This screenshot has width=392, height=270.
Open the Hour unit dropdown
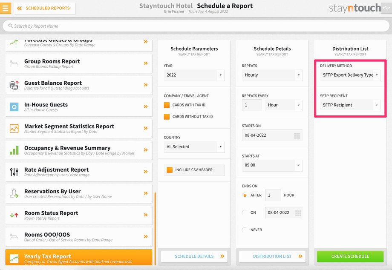tap(284, 105)
